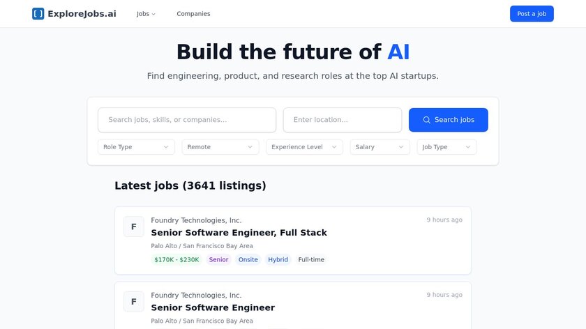Expand the Experience Level dropdown
This screenshot has height=329, width=586.
point(304,147)
